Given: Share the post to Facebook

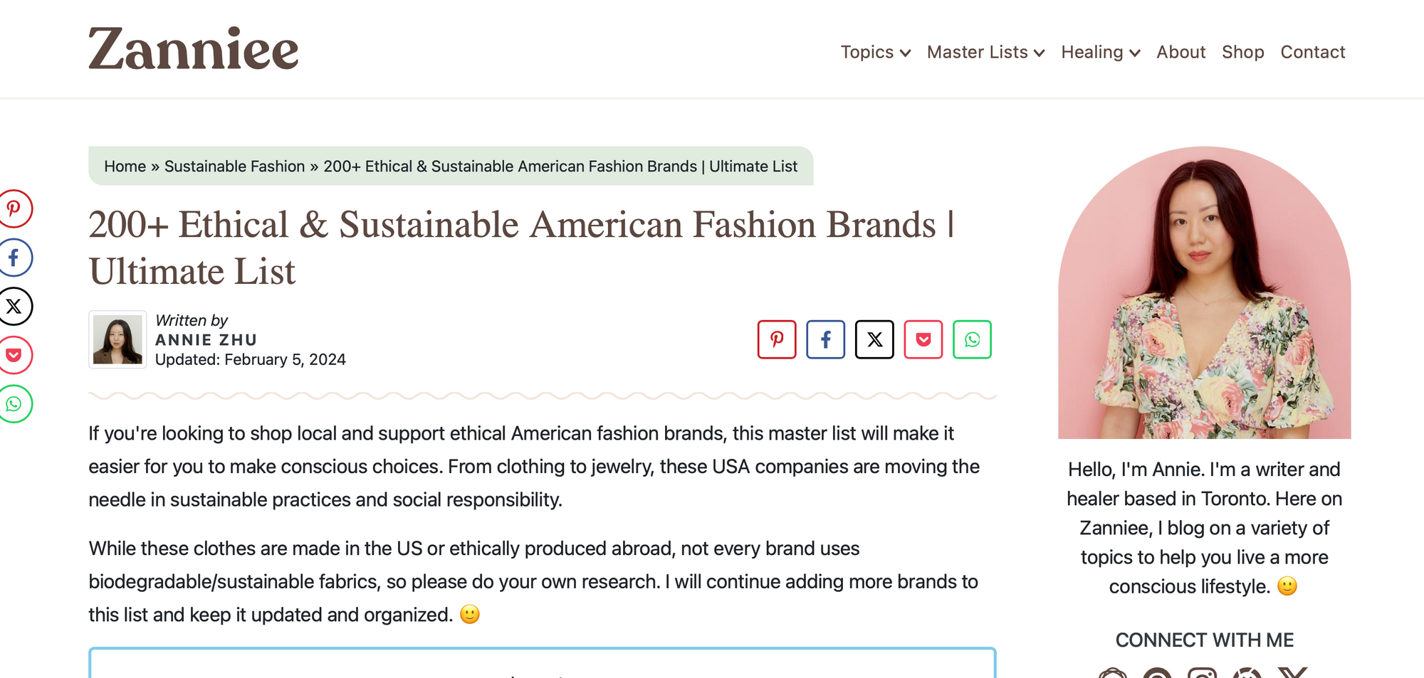Looking at the screenshot, I should click(x=826, y=339).
